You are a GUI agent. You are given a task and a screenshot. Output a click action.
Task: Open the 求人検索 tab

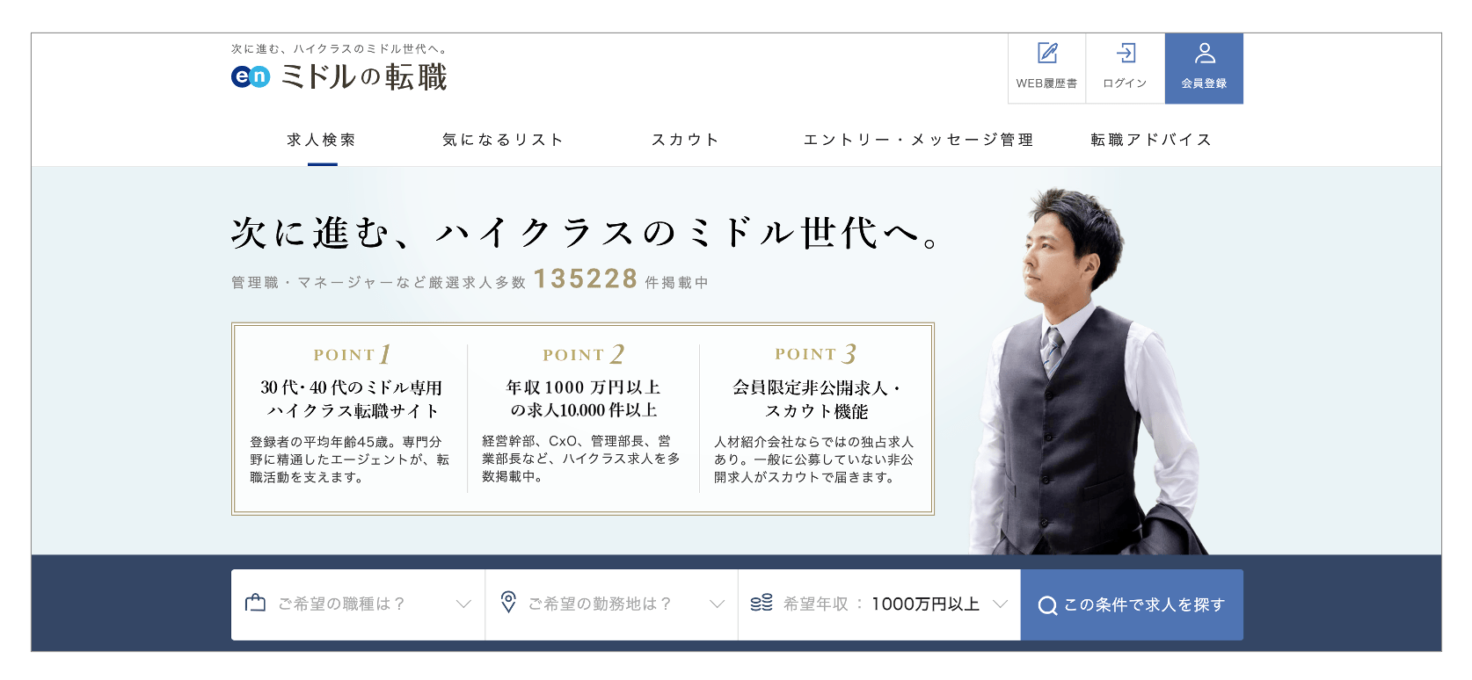click(x=322, y=140)
